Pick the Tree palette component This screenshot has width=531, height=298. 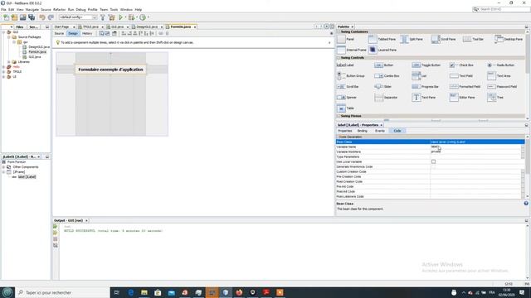[495, 98]
